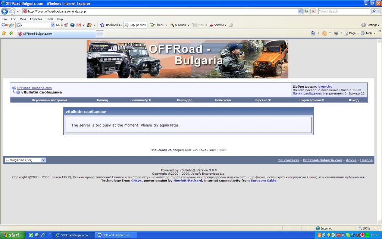
Task: Click the browser Back arrow button
Action: 5,11
